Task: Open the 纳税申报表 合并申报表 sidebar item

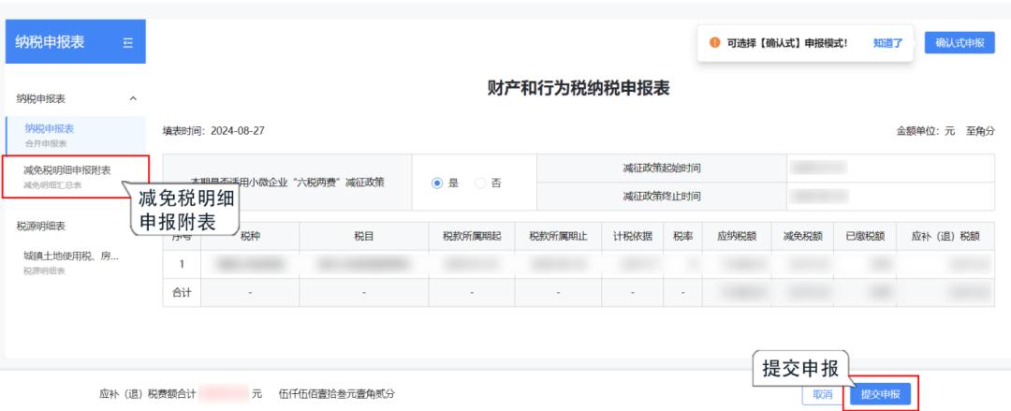Action: tap(50, 132)
